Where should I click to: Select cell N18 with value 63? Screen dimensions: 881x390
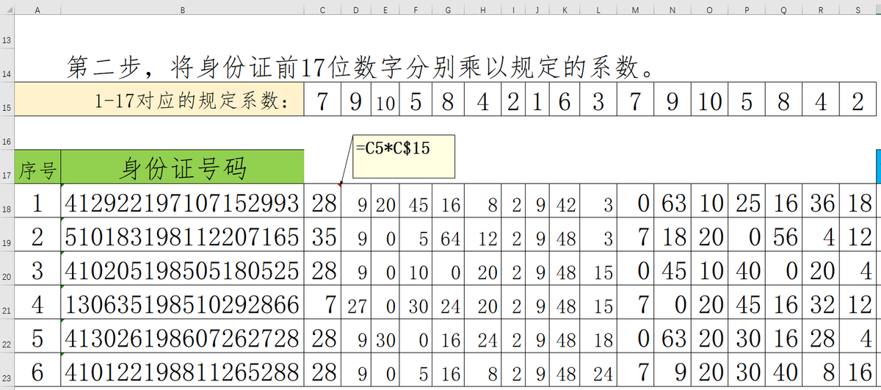(x=672, y=202)
